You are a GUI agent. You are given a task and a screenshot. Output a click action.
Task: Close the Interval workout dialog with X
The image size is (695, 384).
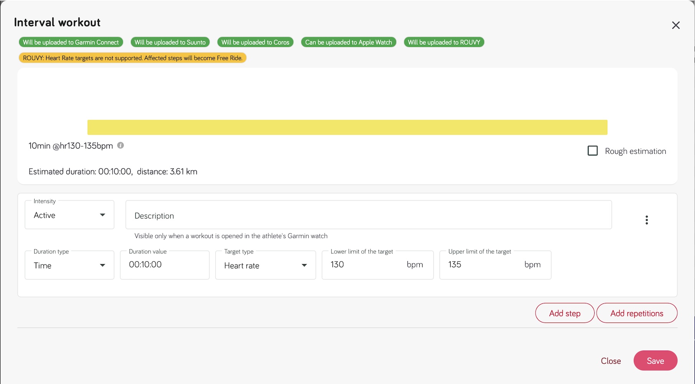[676, 25]
